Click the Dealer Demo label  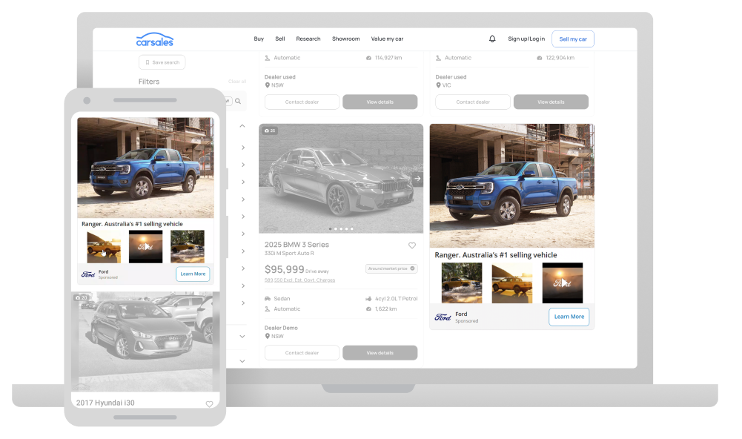[x=281, y=328]
